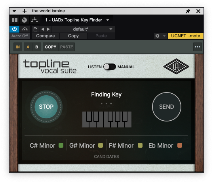Click the plus icon to add plugin
Image resolution: width=213 pixels, height=183 pixels.
click(x=25, y=11)
